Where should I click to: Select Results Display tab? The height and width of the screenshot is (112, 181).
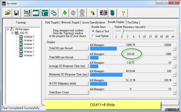pyautogui.click(x=116, y=22)
